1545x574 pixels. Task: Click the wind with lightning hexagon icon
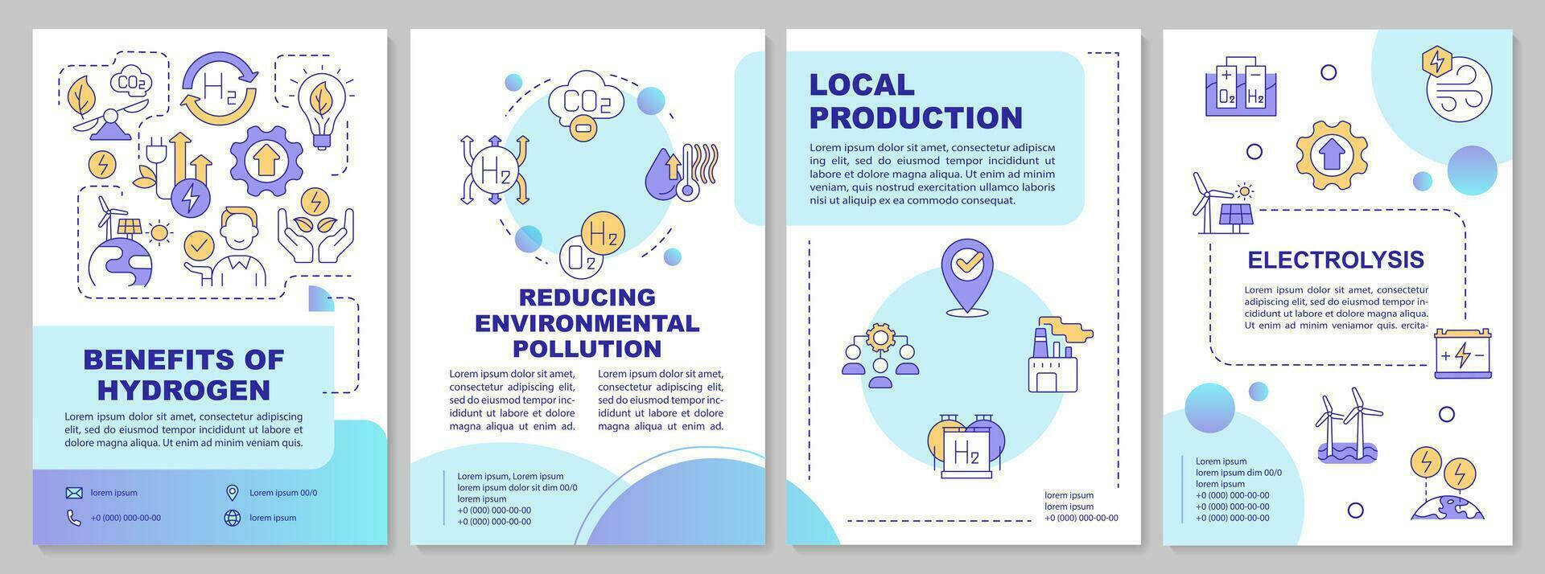pos(1458,85)
